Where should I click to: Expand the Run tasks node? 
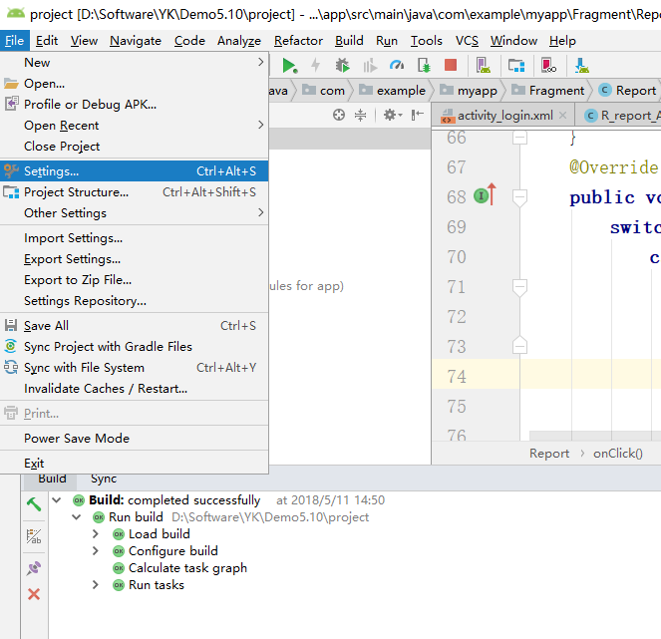click(x=96, y=585)
